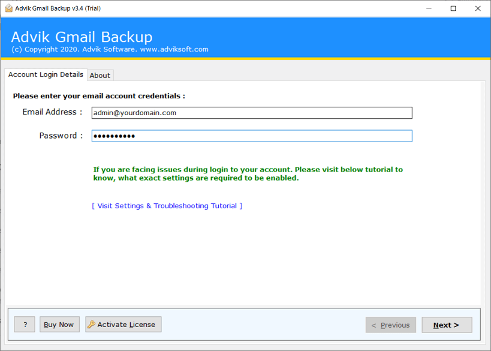Switch to the About tab
The height and width of the screenshot is (351, 491).
pyautogui.click(x=100, y=75)
